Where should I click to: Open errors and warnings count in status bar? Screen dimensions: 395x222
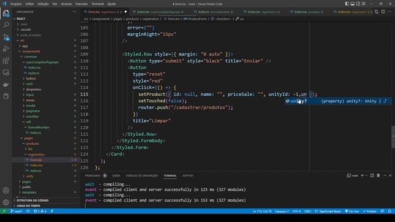[40, 211]
